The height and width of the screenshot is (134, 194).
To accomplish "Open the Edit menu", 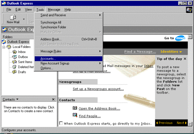I will pos(18,10).
